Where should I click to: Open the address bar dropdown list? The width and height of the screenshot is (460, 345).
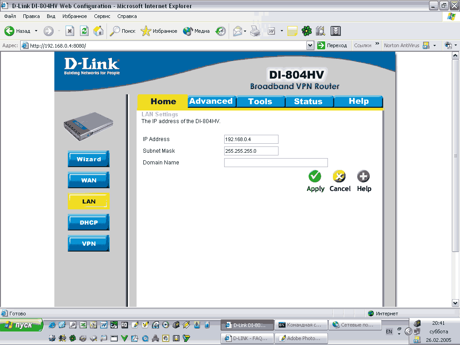click(310, 45)
